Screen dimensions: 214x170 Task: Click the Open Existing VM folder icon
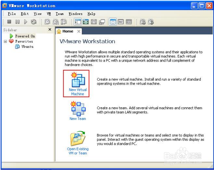tap(78, 138)
